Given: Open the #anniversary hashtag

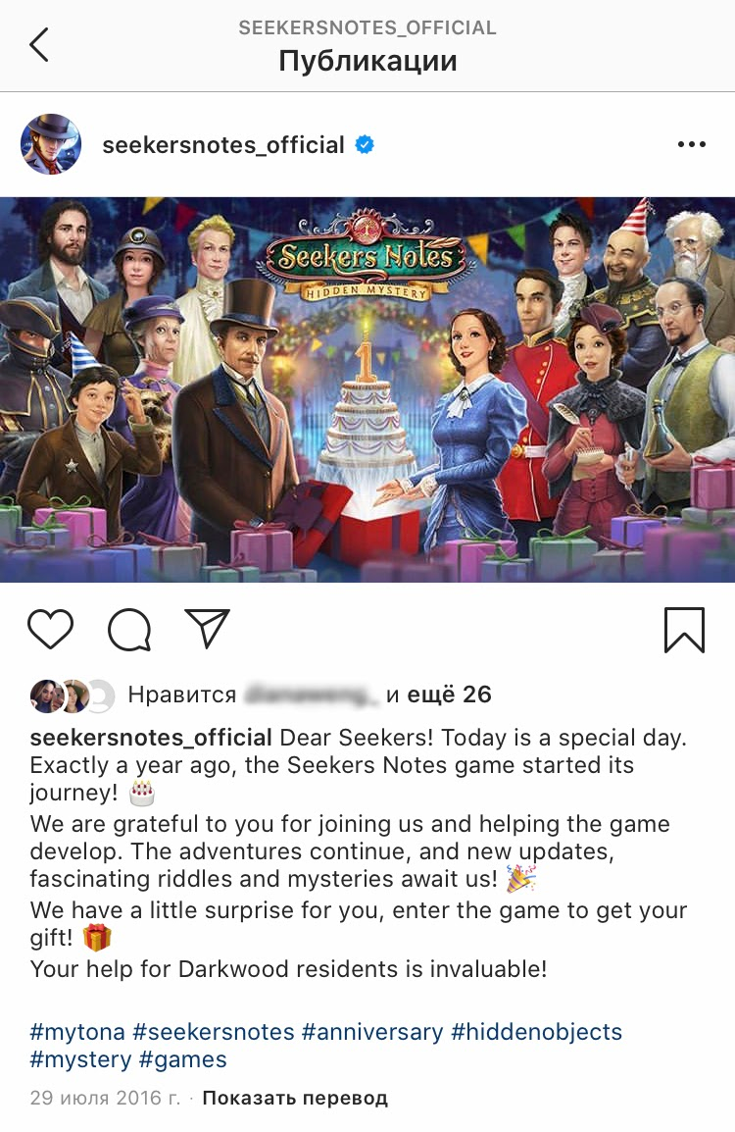Looking at the screenshot, I should point(372,1032).
